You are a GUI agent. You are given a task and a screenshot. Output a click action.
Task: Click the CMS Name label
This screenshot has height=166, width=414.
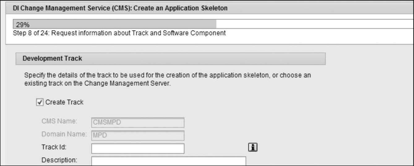coord(59,121)
